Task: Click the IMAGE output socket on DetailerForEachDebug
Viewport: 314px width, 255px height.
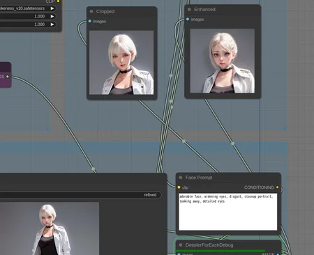Action: point(278,254)
